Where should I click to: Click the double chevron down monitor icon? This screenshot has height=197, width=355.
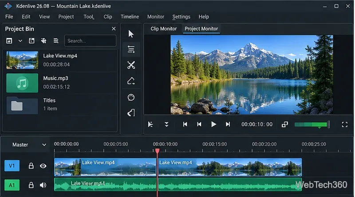166,124
